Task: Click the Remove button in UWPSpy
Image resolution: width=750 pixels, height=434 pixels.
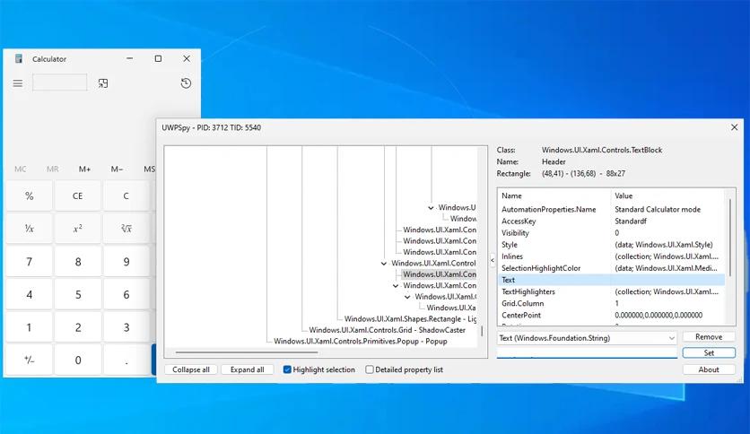Action: pyautogui.click(x=709, y=337)
